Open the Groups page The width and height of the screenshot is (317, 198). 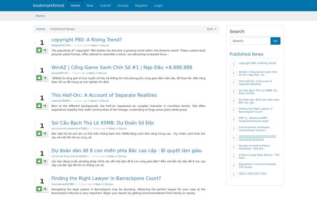(123, 5)
